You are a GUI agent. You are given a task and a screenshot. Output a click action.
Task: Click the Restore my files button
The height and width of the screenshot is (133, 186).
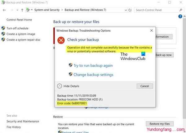160,124
